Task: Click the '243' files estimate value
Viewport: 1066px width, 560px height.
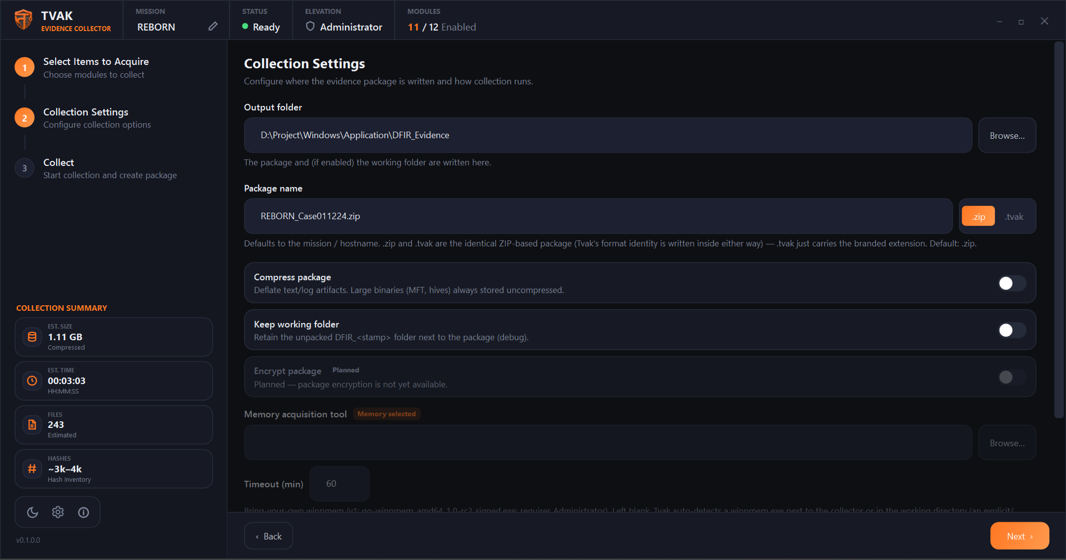Action: (x=56, y=425)
